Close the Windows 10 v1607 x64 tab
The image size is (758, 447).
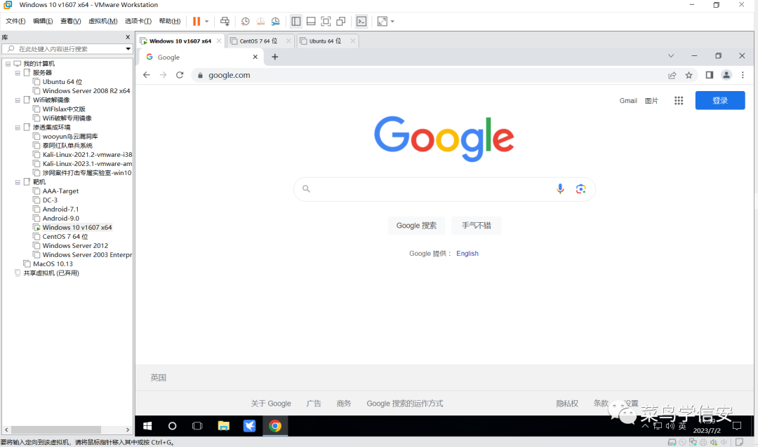pos(219,41)
